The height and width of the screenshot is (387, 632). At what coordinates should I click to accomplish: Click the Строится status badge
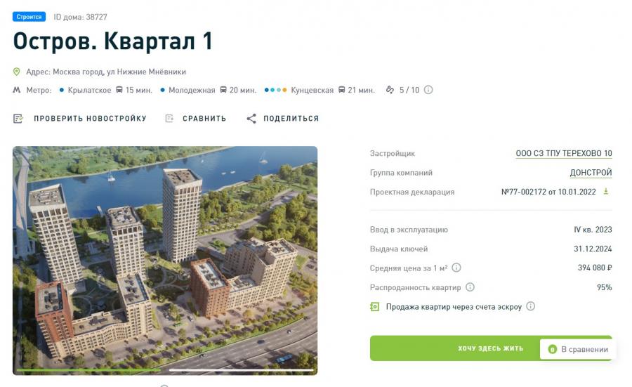[x=29, y=17]
